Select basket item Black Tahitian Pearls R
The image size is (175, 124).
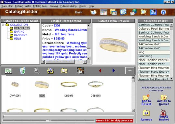(x=154, y=60)
